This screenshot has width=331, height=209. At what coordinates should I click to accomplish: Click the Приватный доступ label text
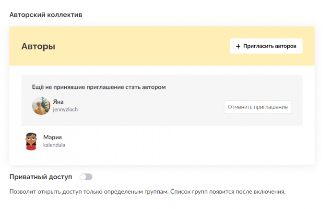[41, 177]
